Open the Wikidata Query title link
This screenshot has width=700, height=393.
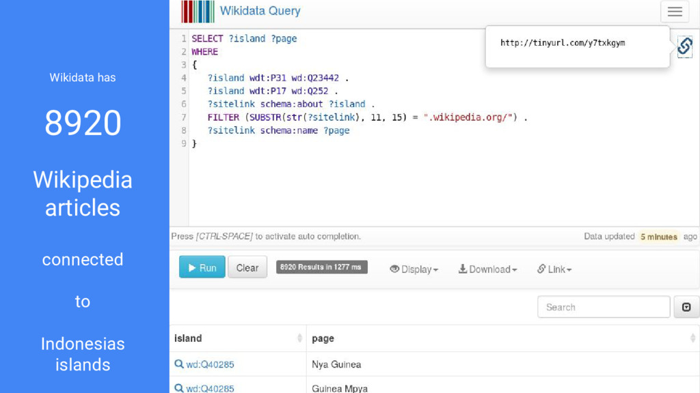[260, 11]
